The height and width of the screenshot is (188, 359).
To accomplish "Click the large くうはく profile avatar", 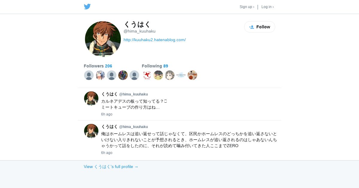I will [103, 39].
